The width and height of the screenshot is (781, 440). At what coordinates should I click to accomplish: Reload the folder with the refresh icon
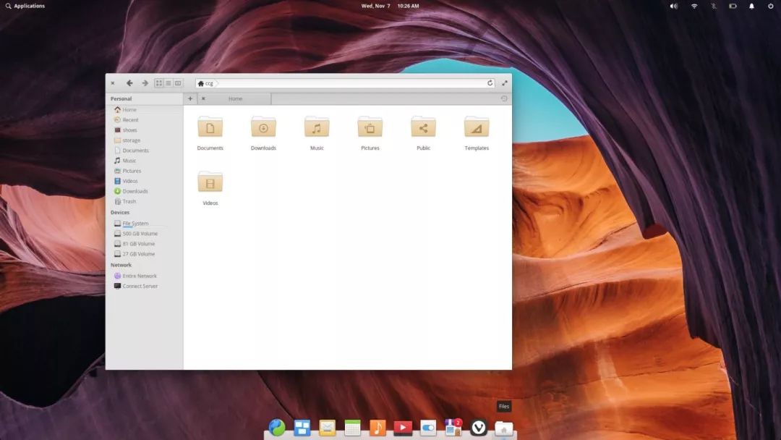pyautogui.click(x=490, y=83)
